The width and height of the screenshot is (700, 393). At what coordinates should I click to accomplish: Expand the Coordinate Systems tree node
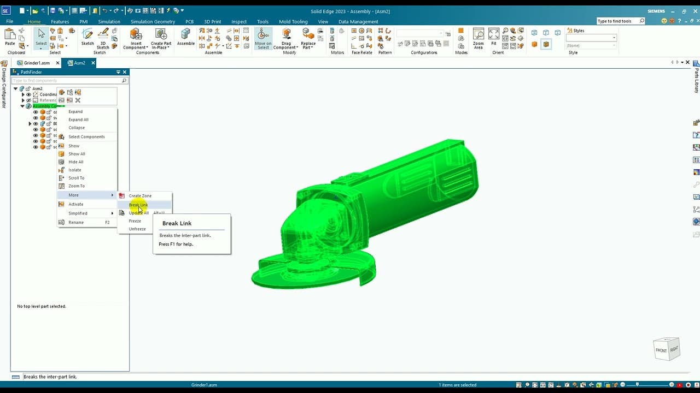pos(23,94)
